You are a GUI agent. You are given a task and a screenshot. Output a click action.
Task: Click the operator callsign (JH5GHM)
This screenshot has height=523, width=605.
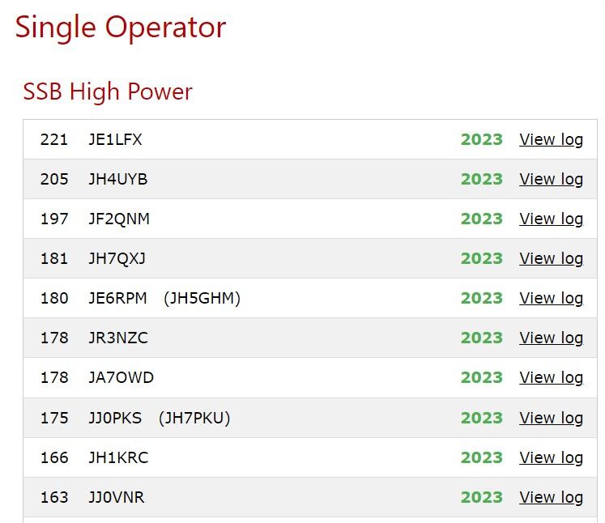click(202, 299)
